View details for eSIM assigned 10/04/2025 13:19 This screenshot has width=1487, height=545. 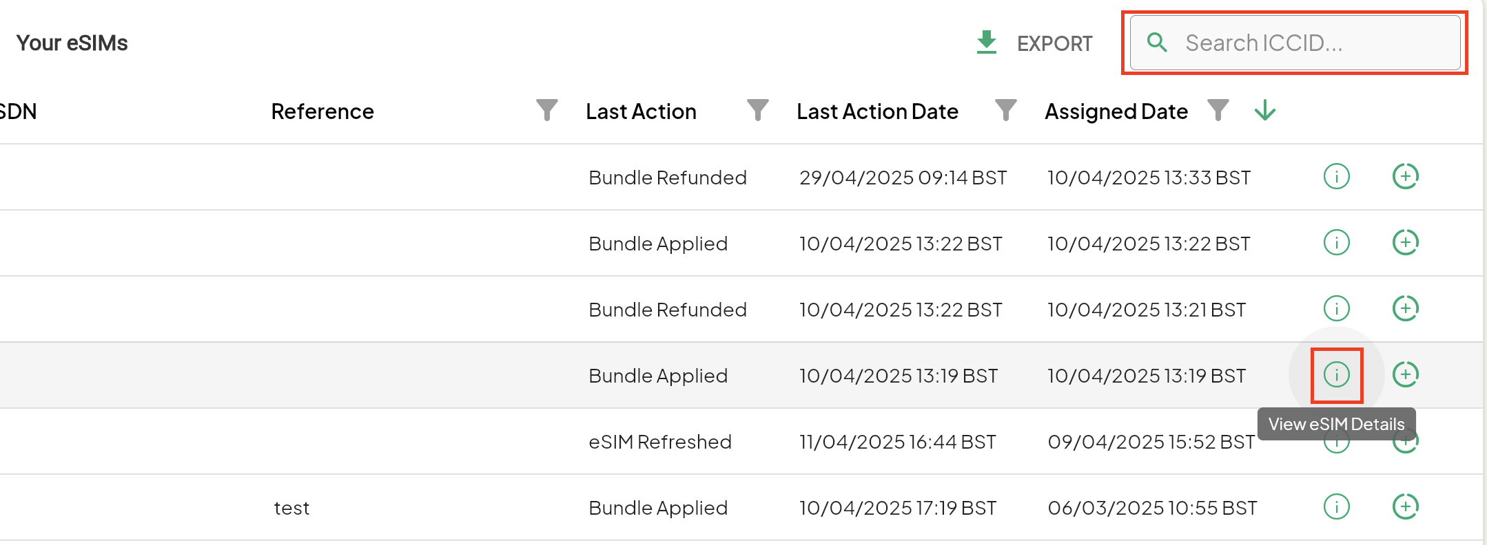(x=1337, y=375)
